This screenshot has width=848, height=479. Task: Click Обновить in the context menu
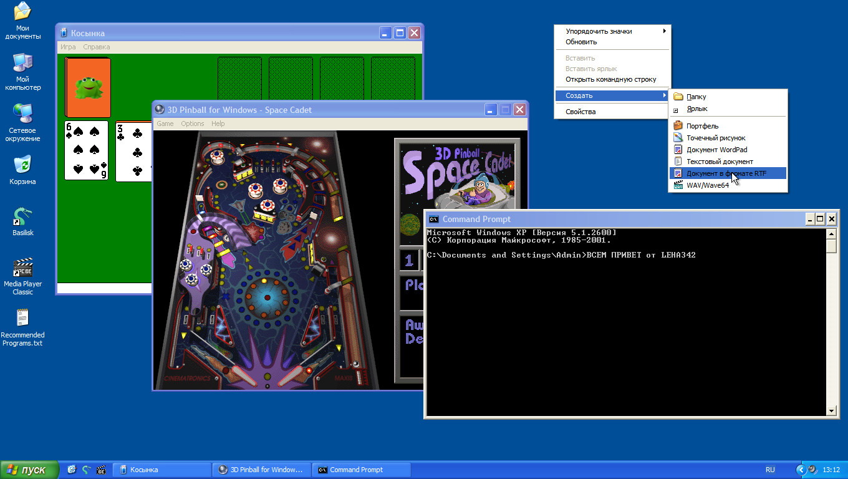[612, 42]
